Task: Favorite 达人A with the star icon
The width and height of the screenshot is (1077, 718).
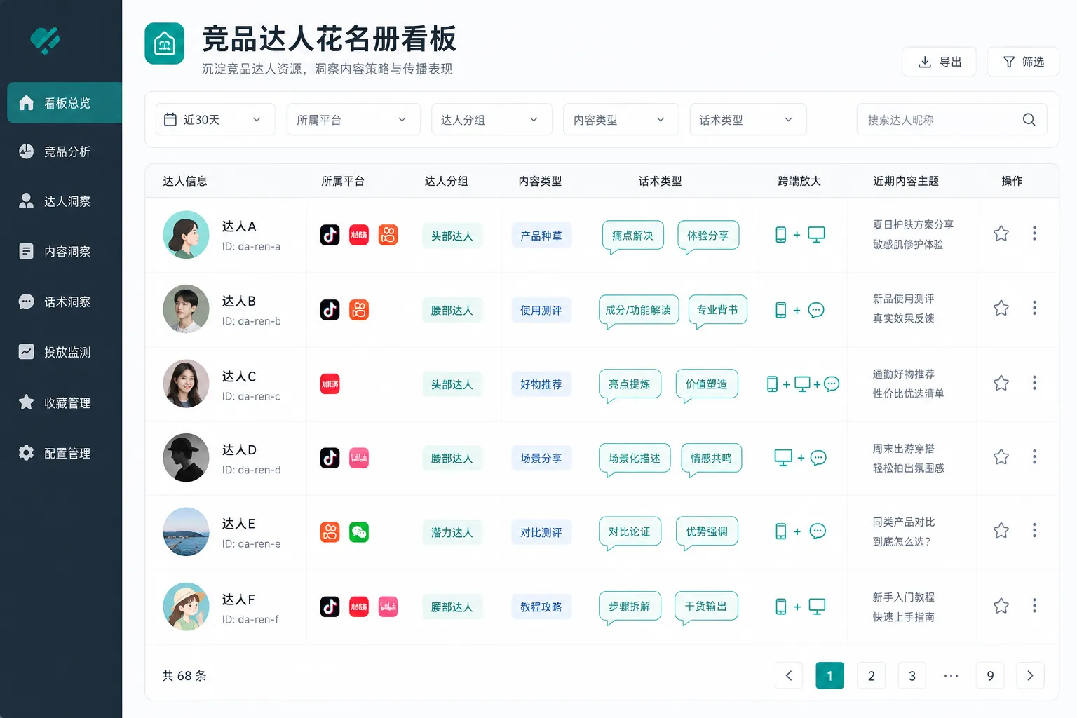Action: 1001,233
